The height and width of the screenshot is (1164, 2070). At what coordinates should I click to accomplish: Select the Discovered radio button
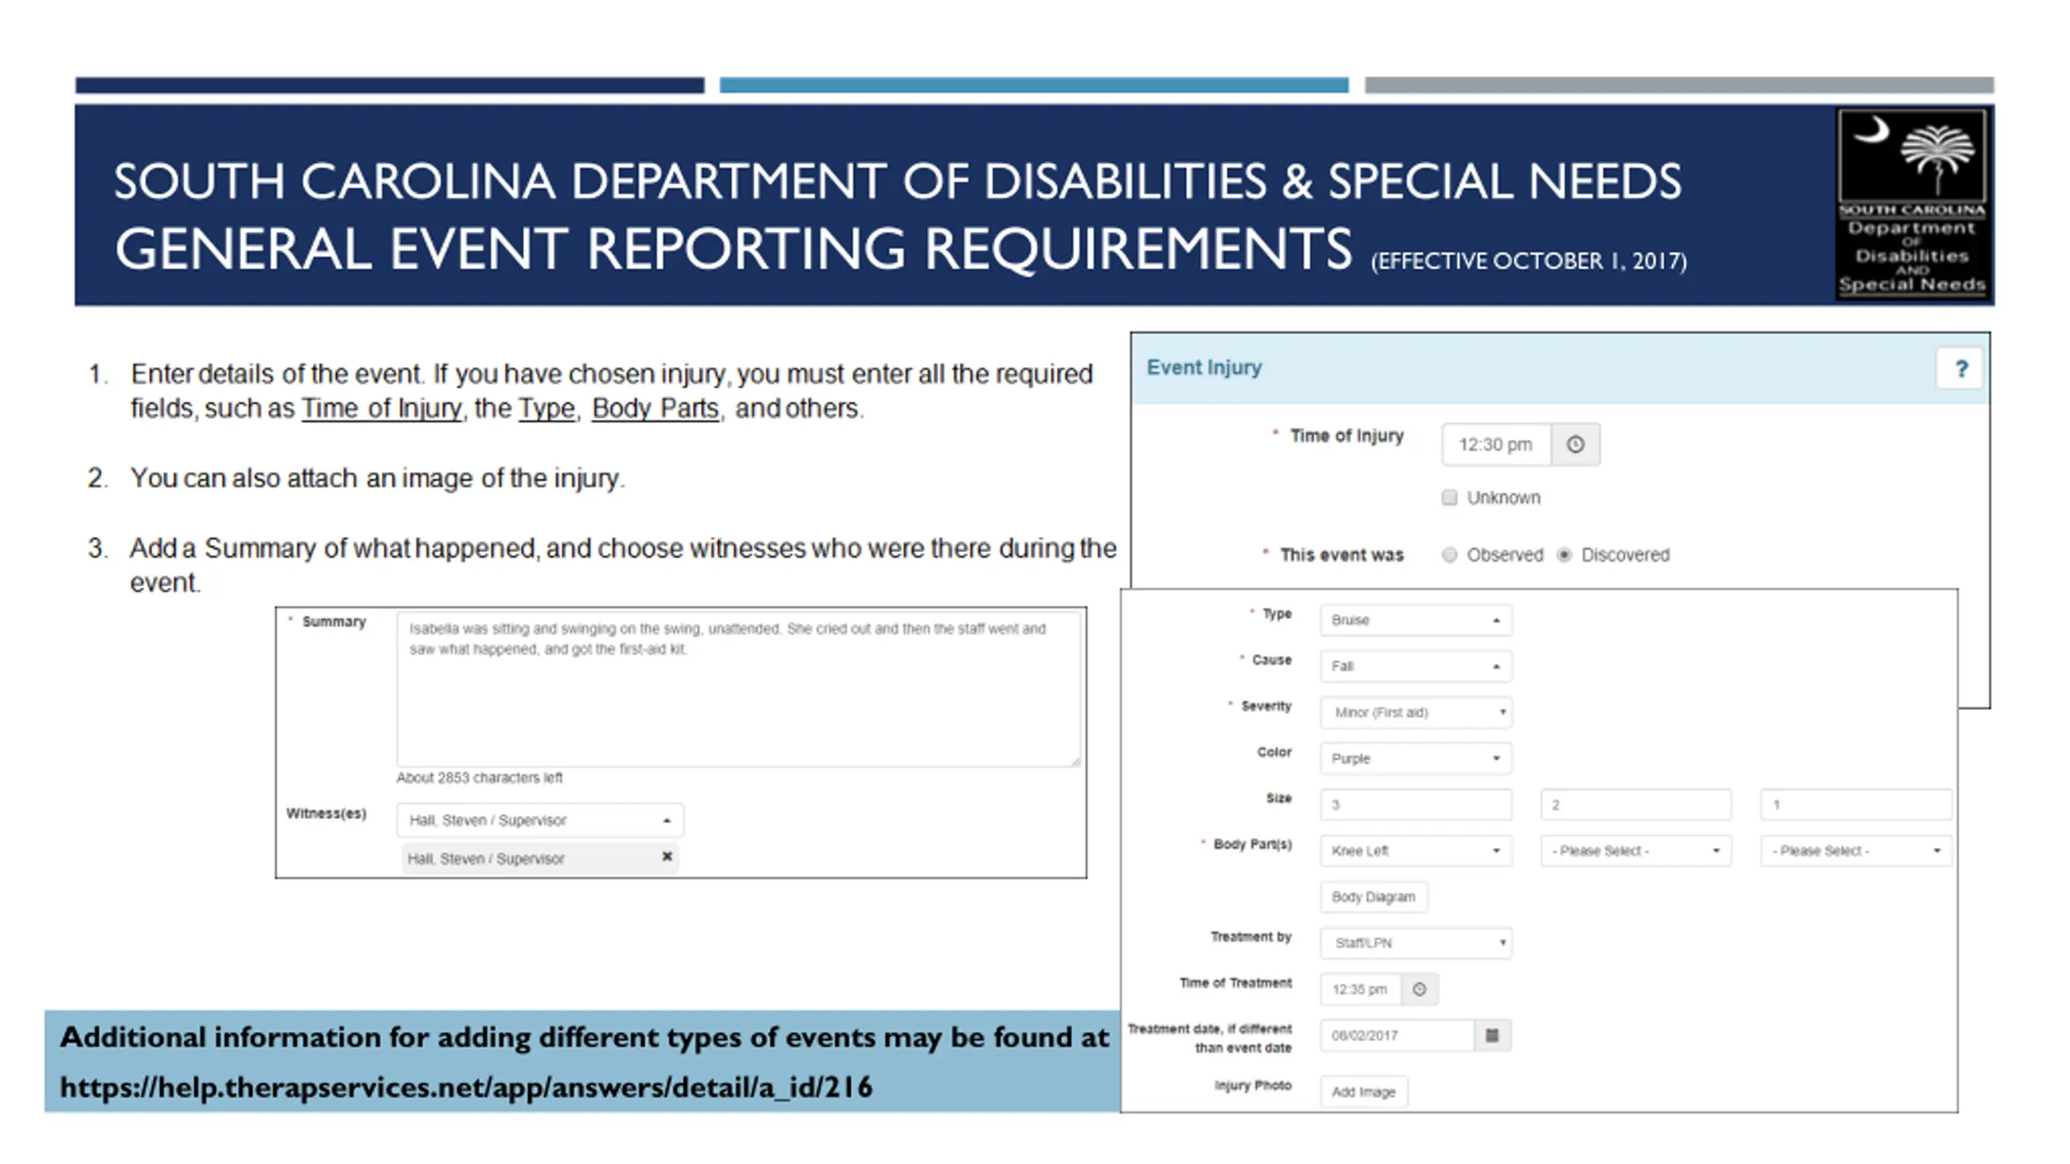[x=1564, y=555]
